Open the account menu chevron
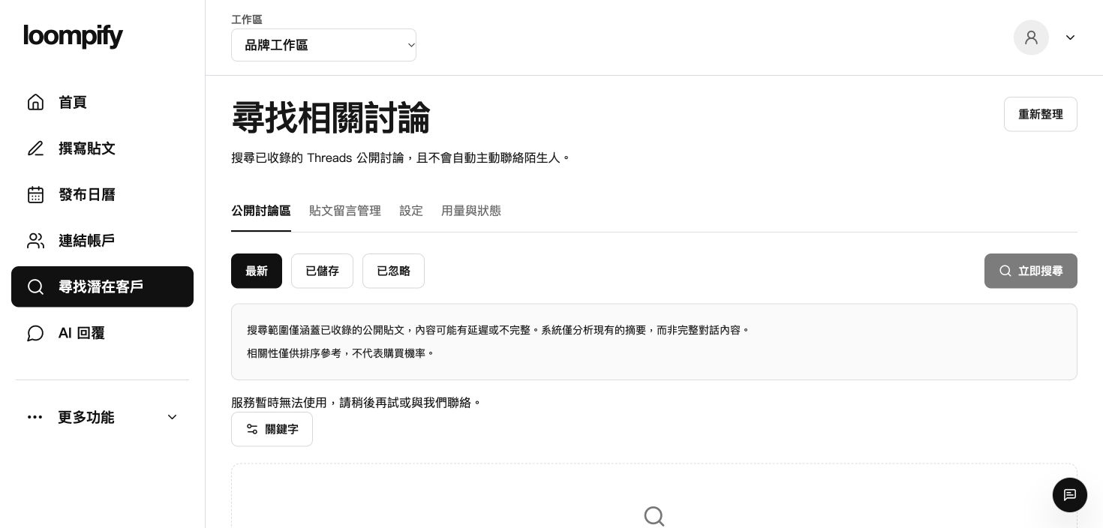The image size is (1103, 528). coord(1070,37)
